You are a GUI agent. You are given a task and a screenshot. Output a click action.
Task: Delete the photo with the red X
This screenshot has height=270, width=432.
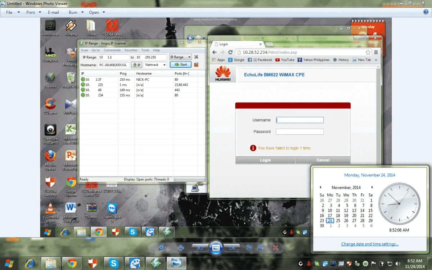click(275, 248)
